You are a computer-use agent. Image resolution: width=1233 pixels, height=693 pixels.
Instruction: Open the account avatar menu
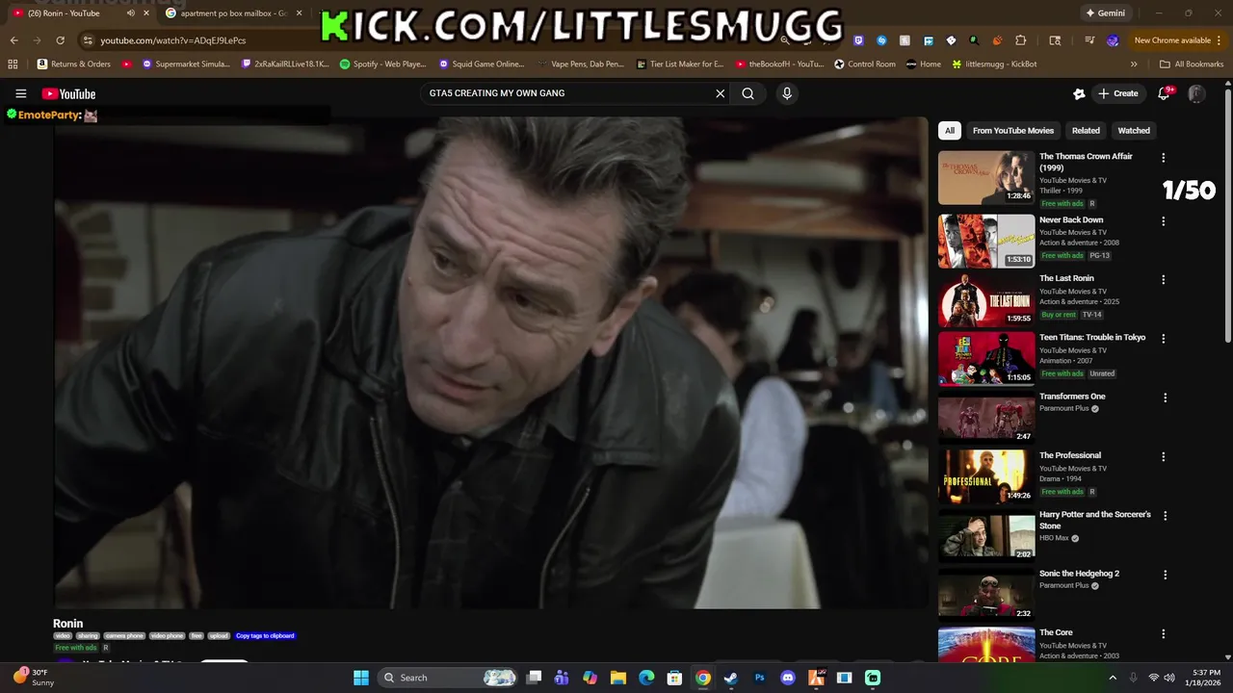point(1196,93)
